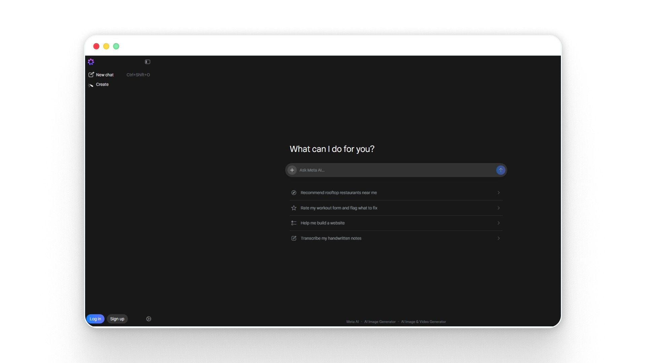Click chevron on workout form row
Image resolution: width=646 pixels, height=363 pixels.
coord(499,208)
